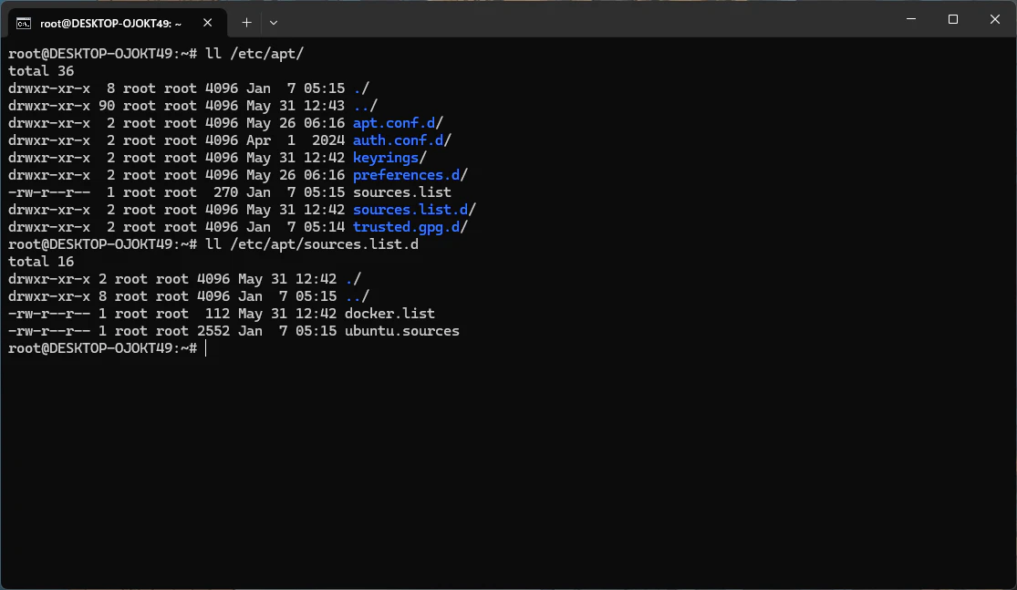Screen dimensions: 1017x590
Task: Minimize the terminal window
Action: [x=911, y=19]
